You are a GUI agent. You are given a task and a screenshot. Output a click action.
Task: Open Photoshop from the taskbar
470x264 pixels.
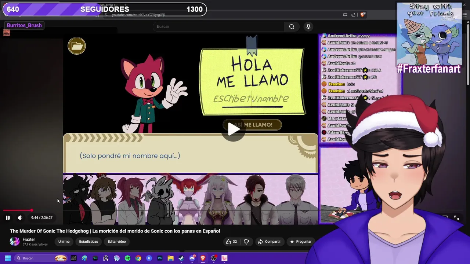click(x=160, y=258)
